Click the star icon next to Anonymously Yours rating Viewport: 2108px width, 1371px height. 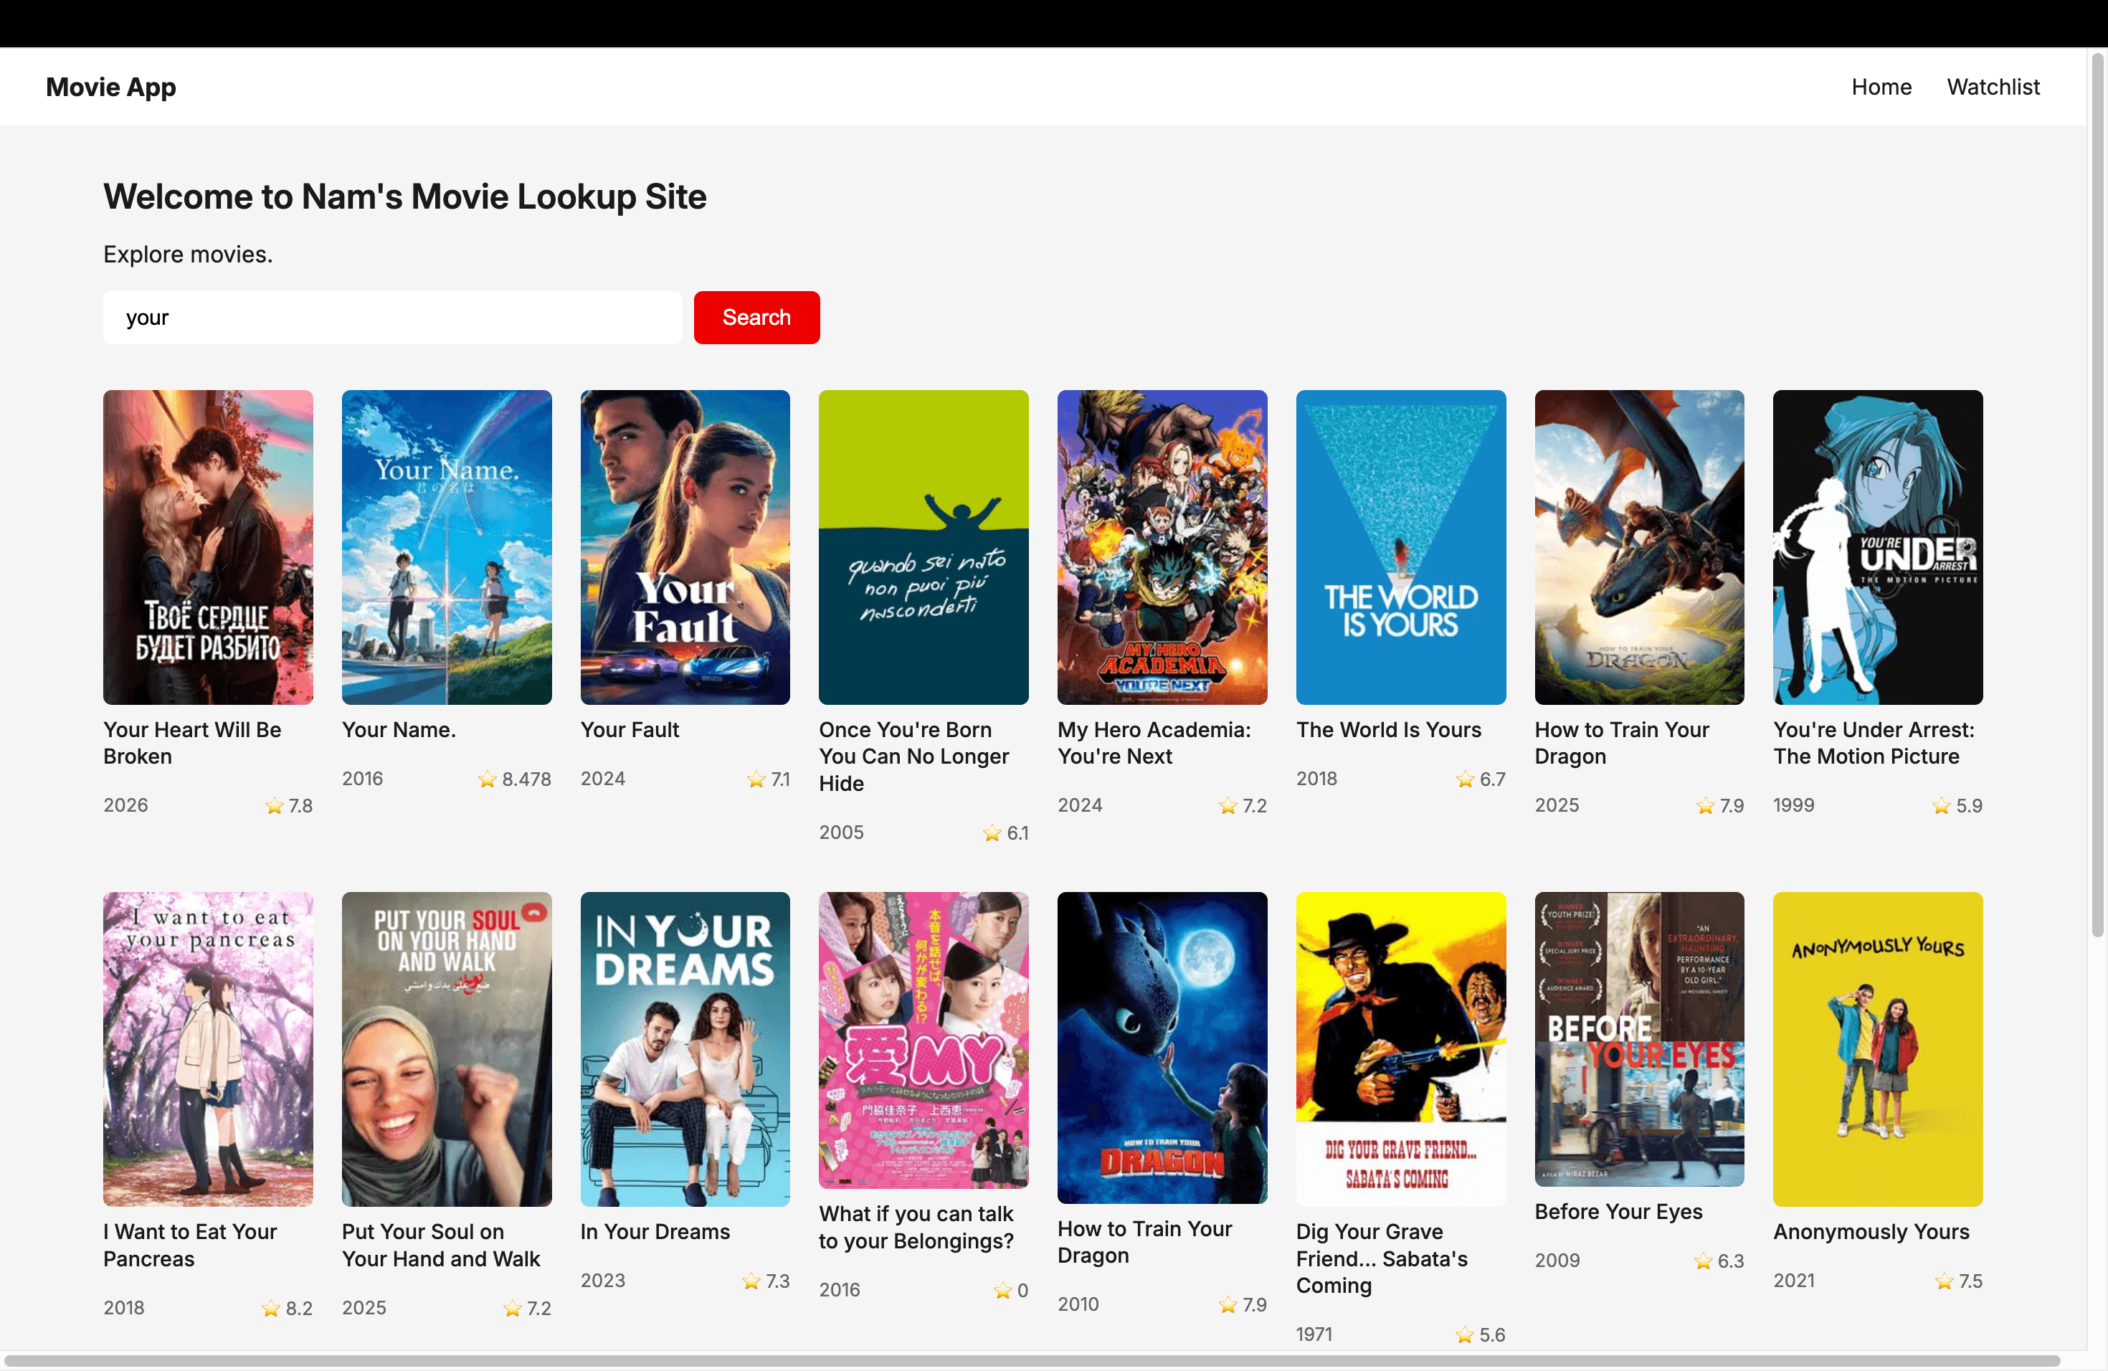(x=1944, y=1281)
